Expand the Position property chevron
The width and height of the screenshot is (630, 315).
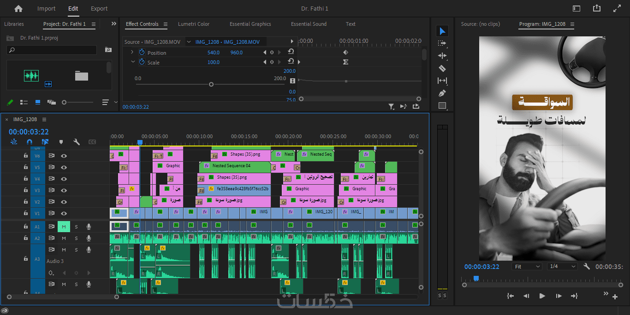(132, 52)
